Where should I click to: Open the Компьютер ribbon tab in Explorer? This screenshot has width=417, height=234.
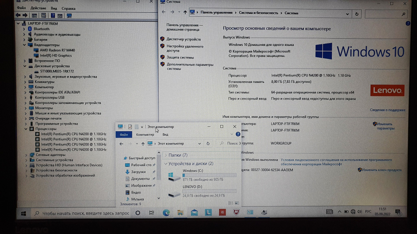[x=145, y=135]
